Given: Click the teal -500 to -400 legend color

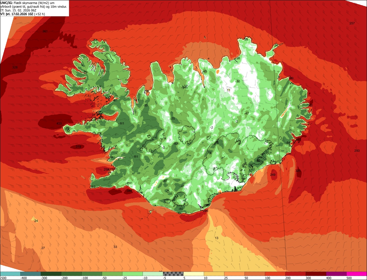Looking at the screenshot, I should [x=10, y=274].
